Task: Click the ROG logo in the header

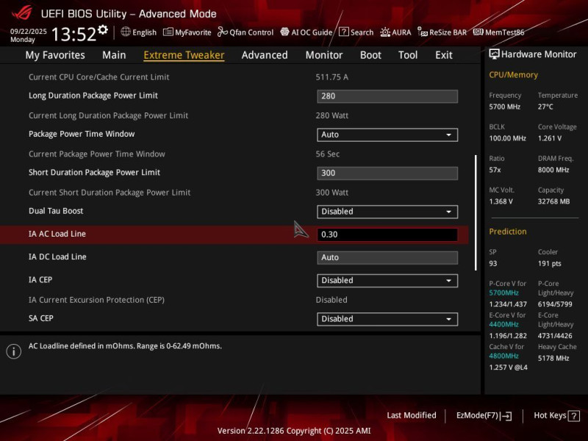Action: pos(22,13)
